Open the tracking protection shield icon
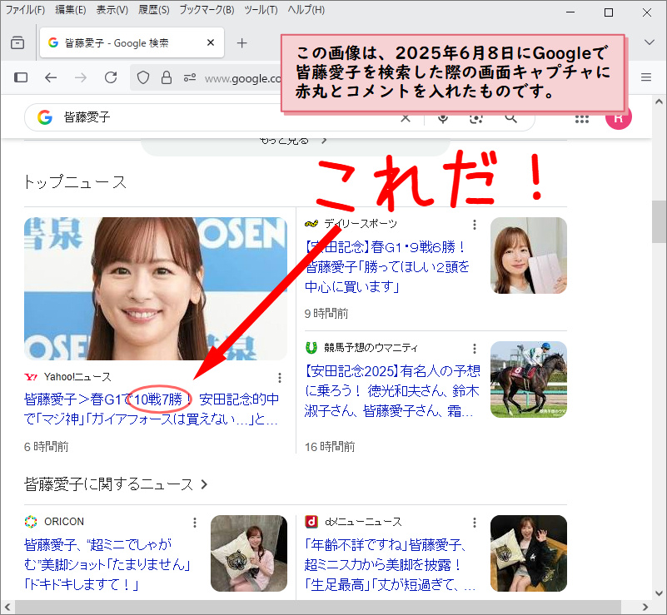Screen dimensions: 667x615 tap(143, 77)
